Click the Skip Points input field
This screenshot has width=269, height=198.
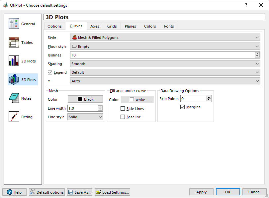coord(193,99)
